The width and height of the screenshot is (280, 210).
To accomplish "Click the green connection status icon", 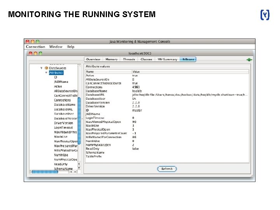I will 249,59.
